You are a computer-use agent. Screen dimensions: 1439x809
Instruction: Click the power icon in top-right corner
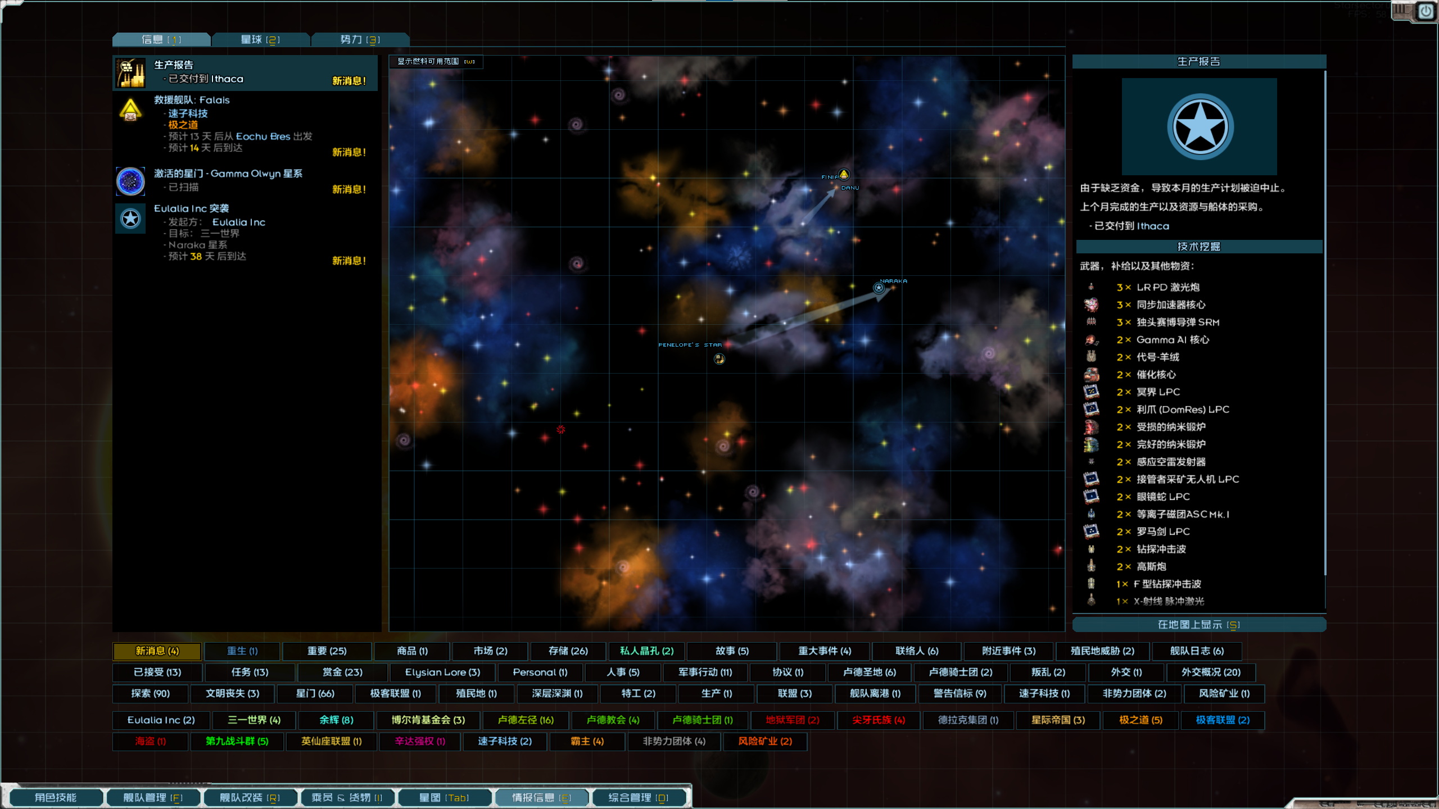coord(1426,11)
